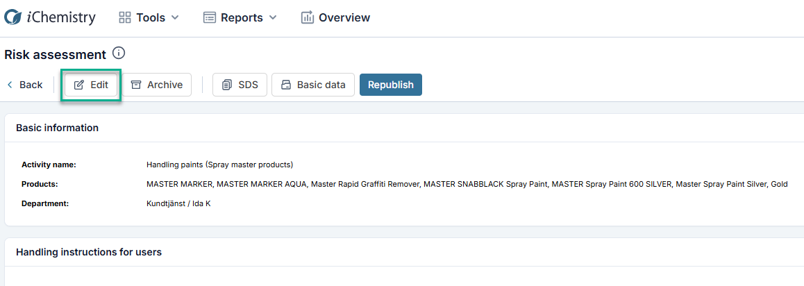The image size is (804, 286).
Task: Expand the Reports dropdown chevron
Action: tap(272, 17)
